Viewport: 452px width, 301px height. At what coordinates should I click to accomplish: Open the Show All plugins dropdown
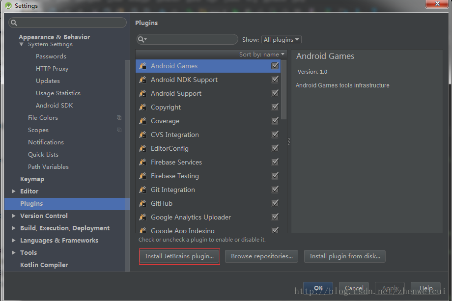(x=282, y=39)
